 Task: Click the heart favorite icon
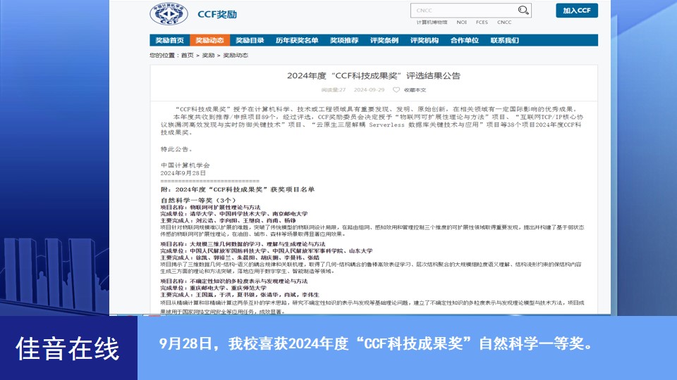pyautogui.click(x=396, y=90)
